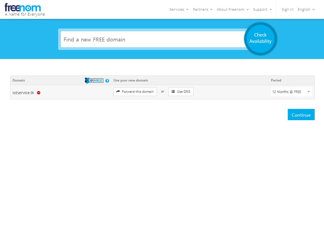This screenshot has width=324, height=228.
Task: Click the IDShield badge logo
Action: pyautogui.click(x=94, y=80)
